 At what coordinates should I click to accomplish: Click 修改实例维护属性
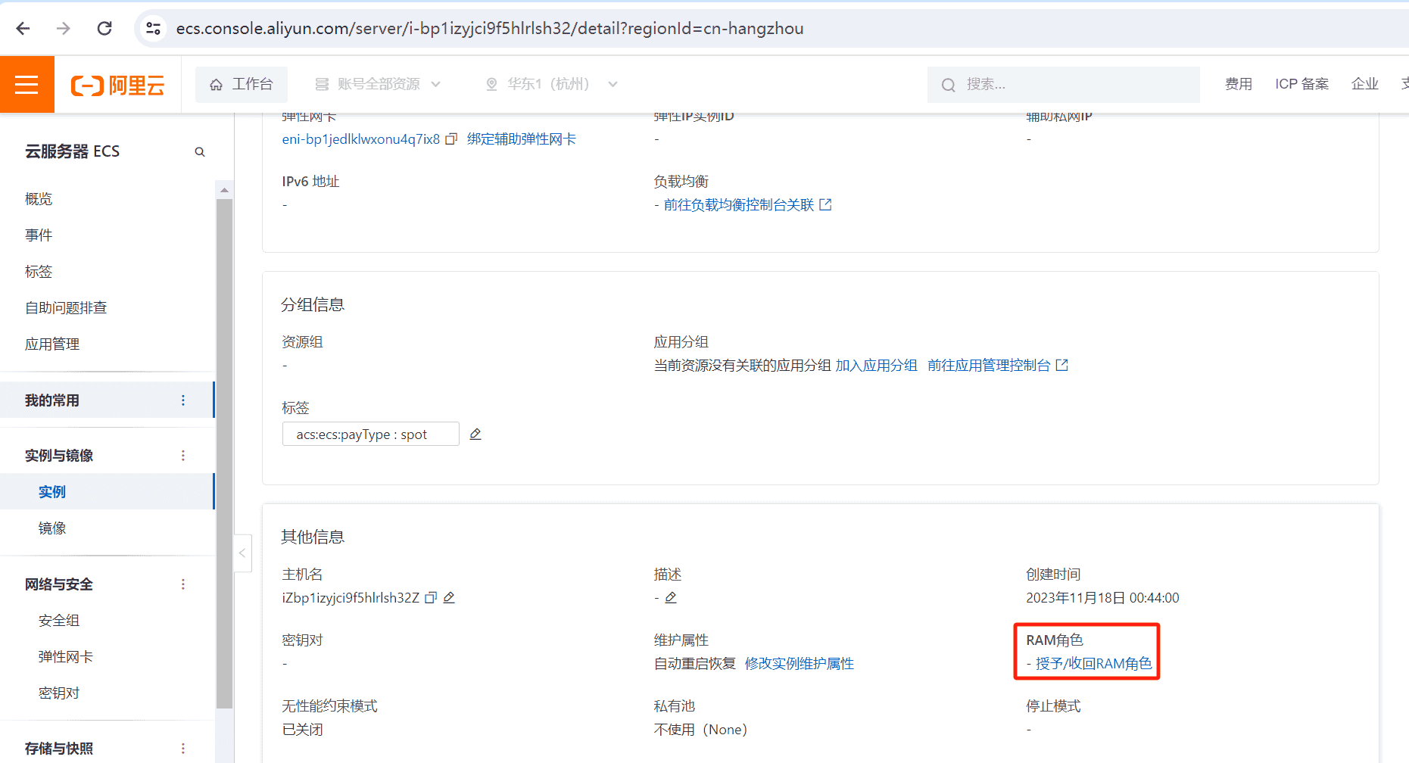tap(799, 663)
